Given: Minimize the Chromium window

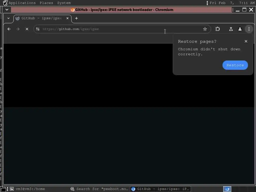Looking at the screenshot, I should 237,10.
